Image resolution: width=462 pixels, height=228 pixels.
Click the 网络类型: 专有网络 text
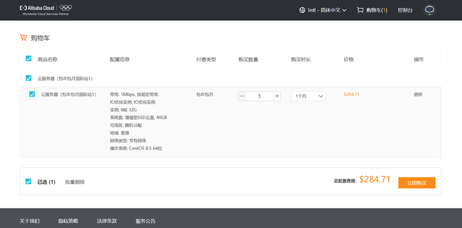coord(128,140)
